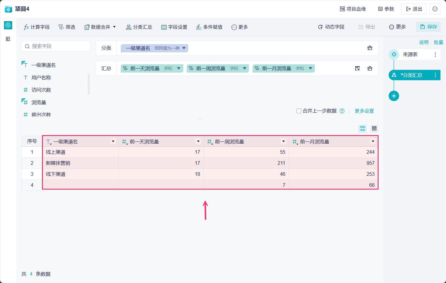The image size is (446, 283).
Task: Click the briefcase icon in 分类 row
Action: [x=370, y=48]
